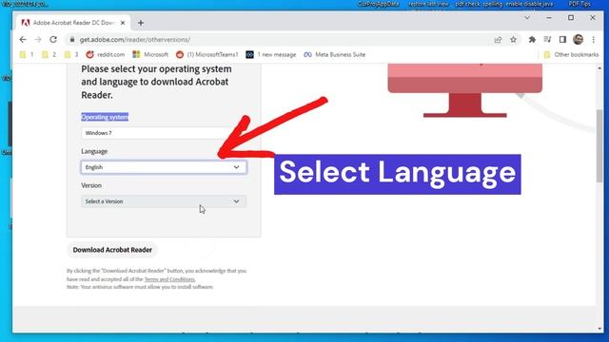Toggle the Chrome side panel icon
Screen dimensions: 609x342
pyautogui.click(x=562, y=40)
